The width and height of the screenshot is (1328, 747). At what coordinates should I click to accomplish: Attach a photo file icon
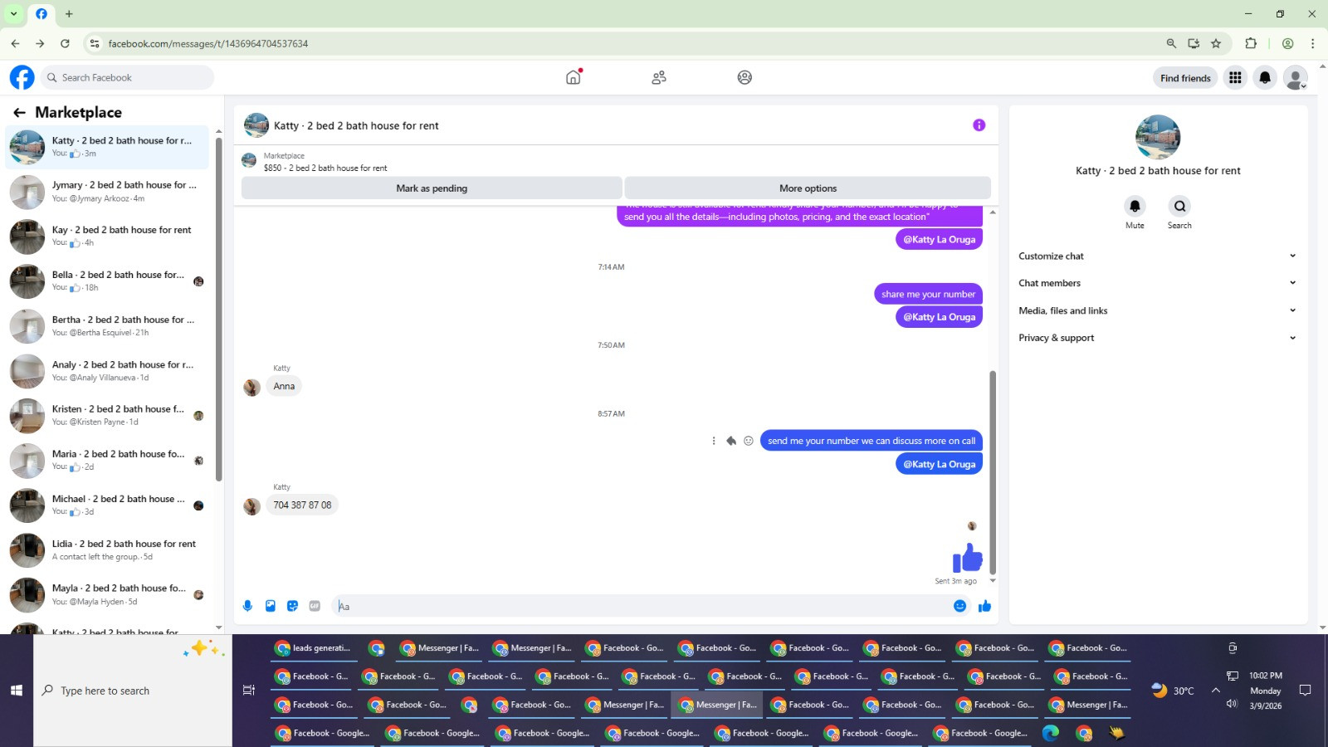270,606
